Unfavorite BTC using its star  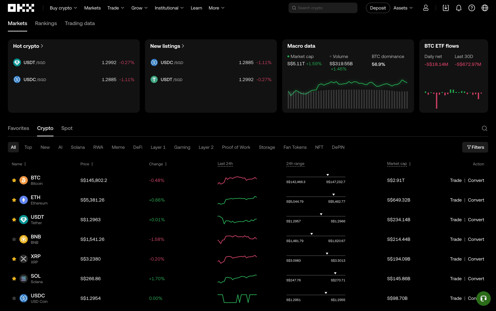14,180
